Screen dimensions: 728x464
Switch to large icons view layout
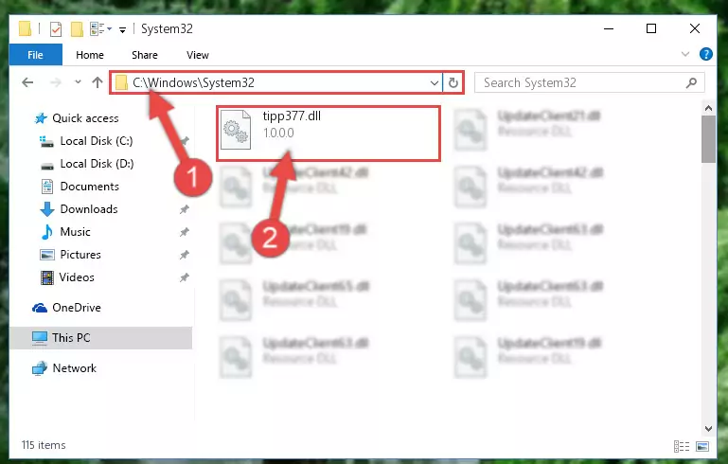point(702,446)
